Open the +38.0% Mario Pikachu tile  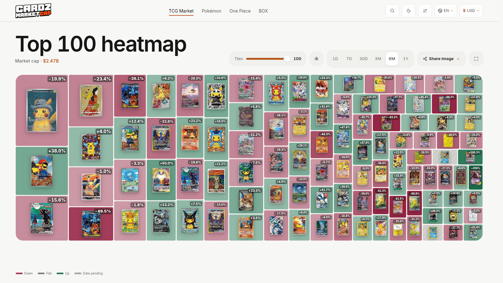[42, 171]
